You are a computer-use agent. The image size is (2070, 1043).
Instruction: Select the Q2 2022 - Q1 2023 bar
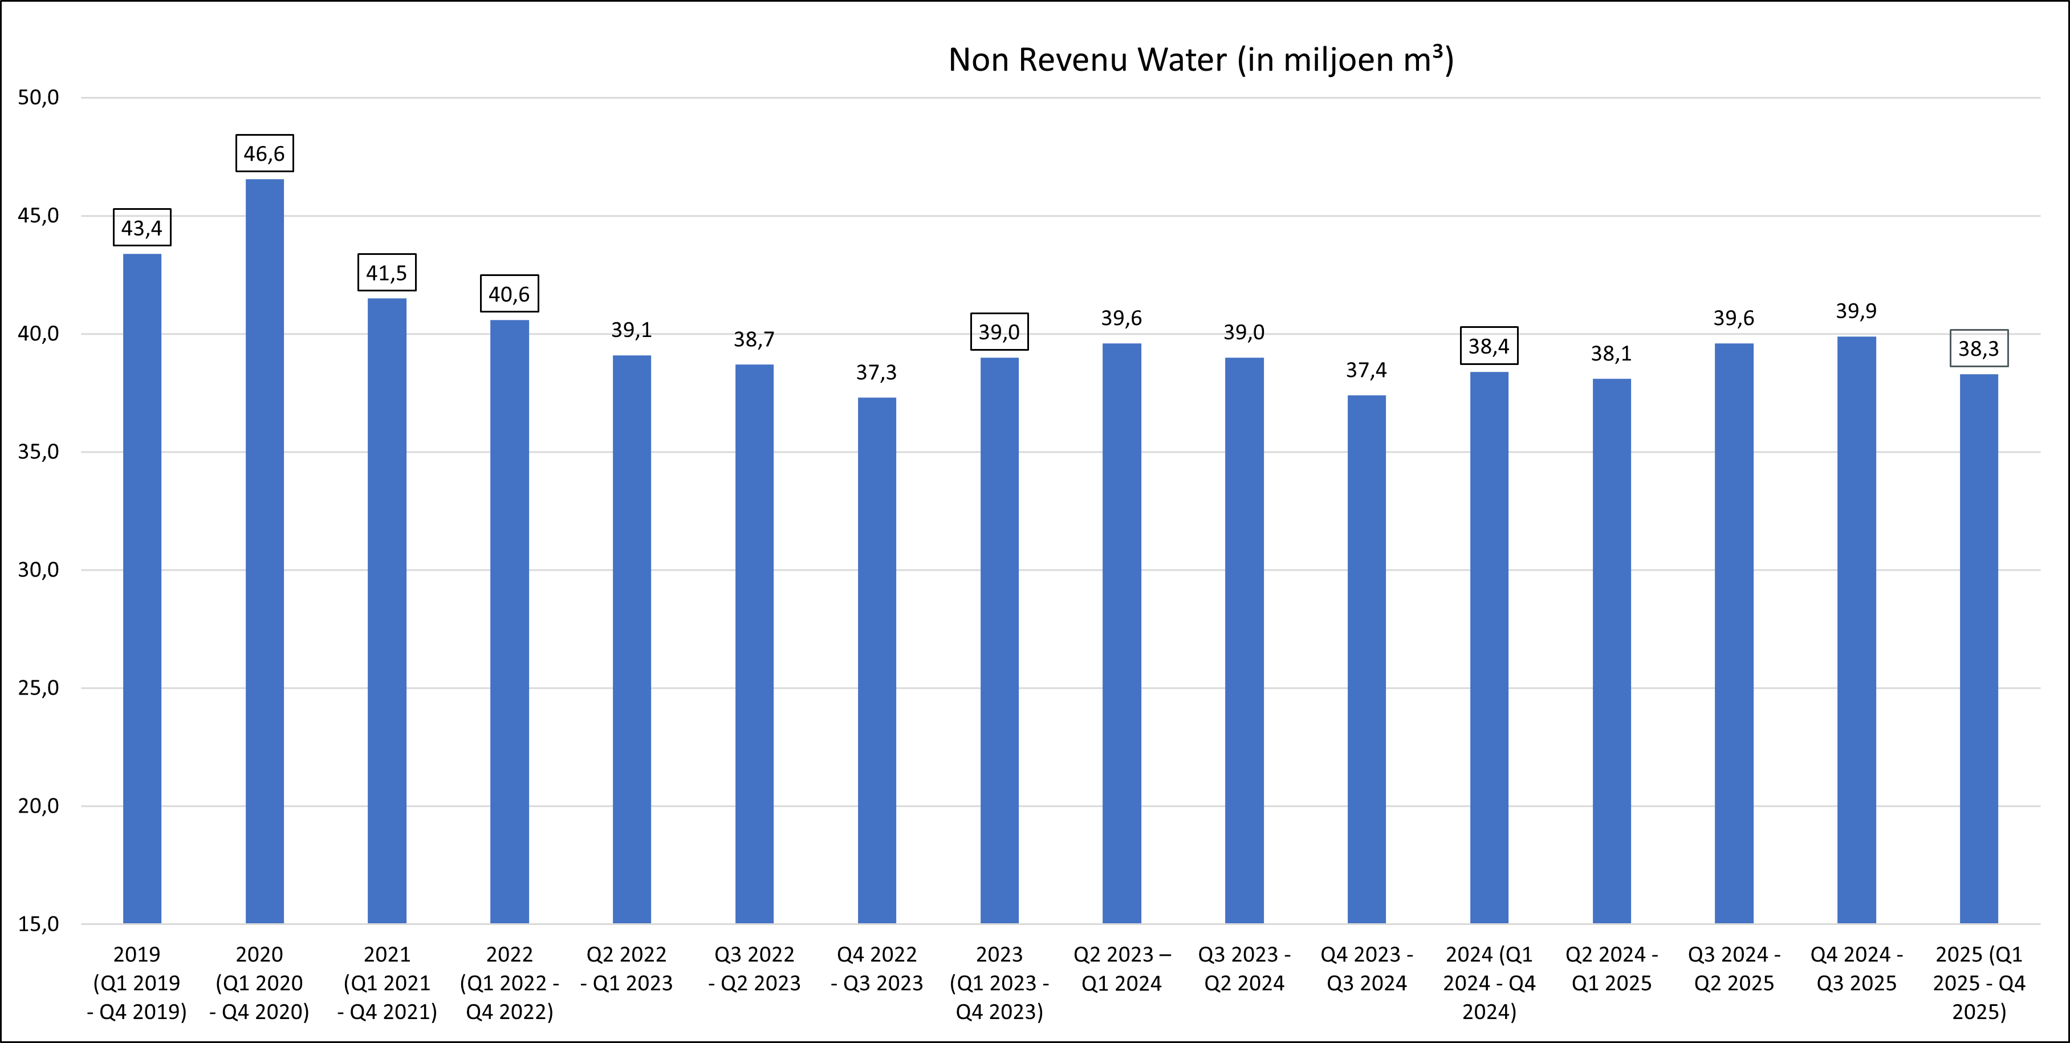coord(632,639)
